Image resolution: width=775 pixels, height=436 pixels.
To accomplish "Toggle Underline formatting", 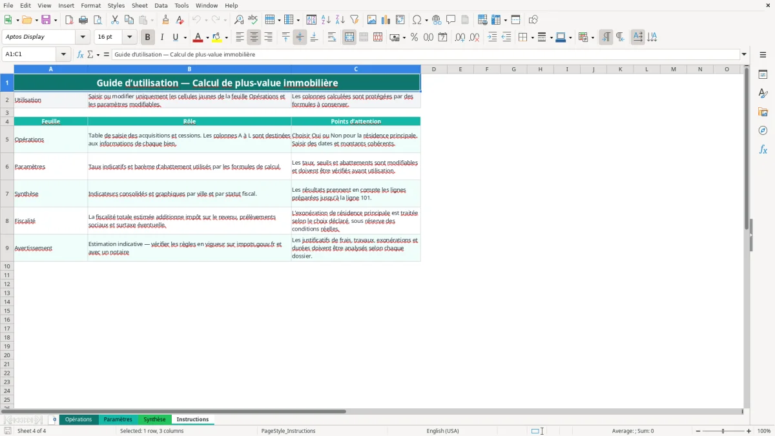I will tap(174, 37).
